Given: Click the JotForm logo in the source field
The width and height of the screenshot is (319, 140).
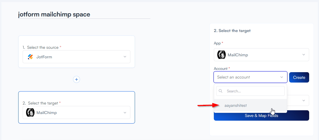Looking at the screenshot, I should [x=30, y=57].
